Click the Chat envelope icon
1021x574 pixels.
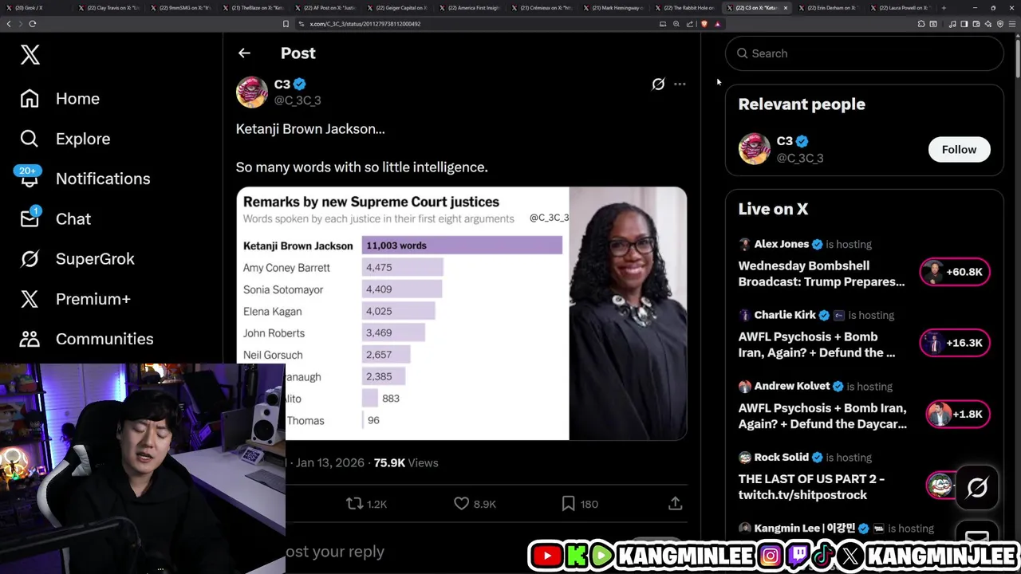coord(30,218)
